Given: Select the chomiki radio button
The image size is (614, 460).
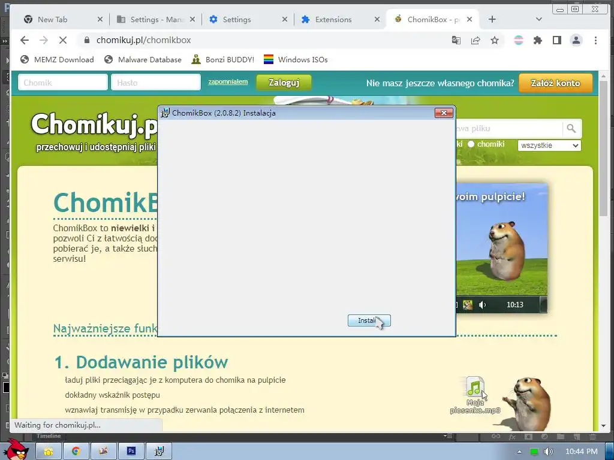Looking at the screenshot, I should pyautogui.click(x=471, y=144).
